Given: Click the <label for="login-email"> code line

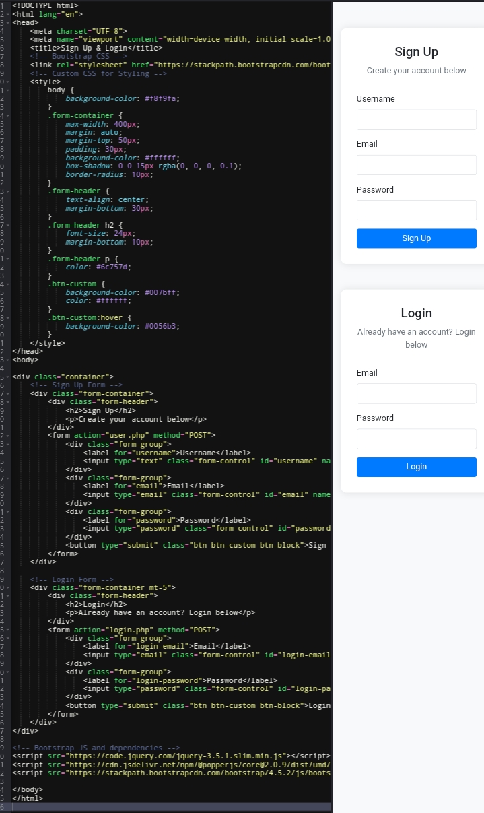Looking at the screenshot, I should coord(167,647).
